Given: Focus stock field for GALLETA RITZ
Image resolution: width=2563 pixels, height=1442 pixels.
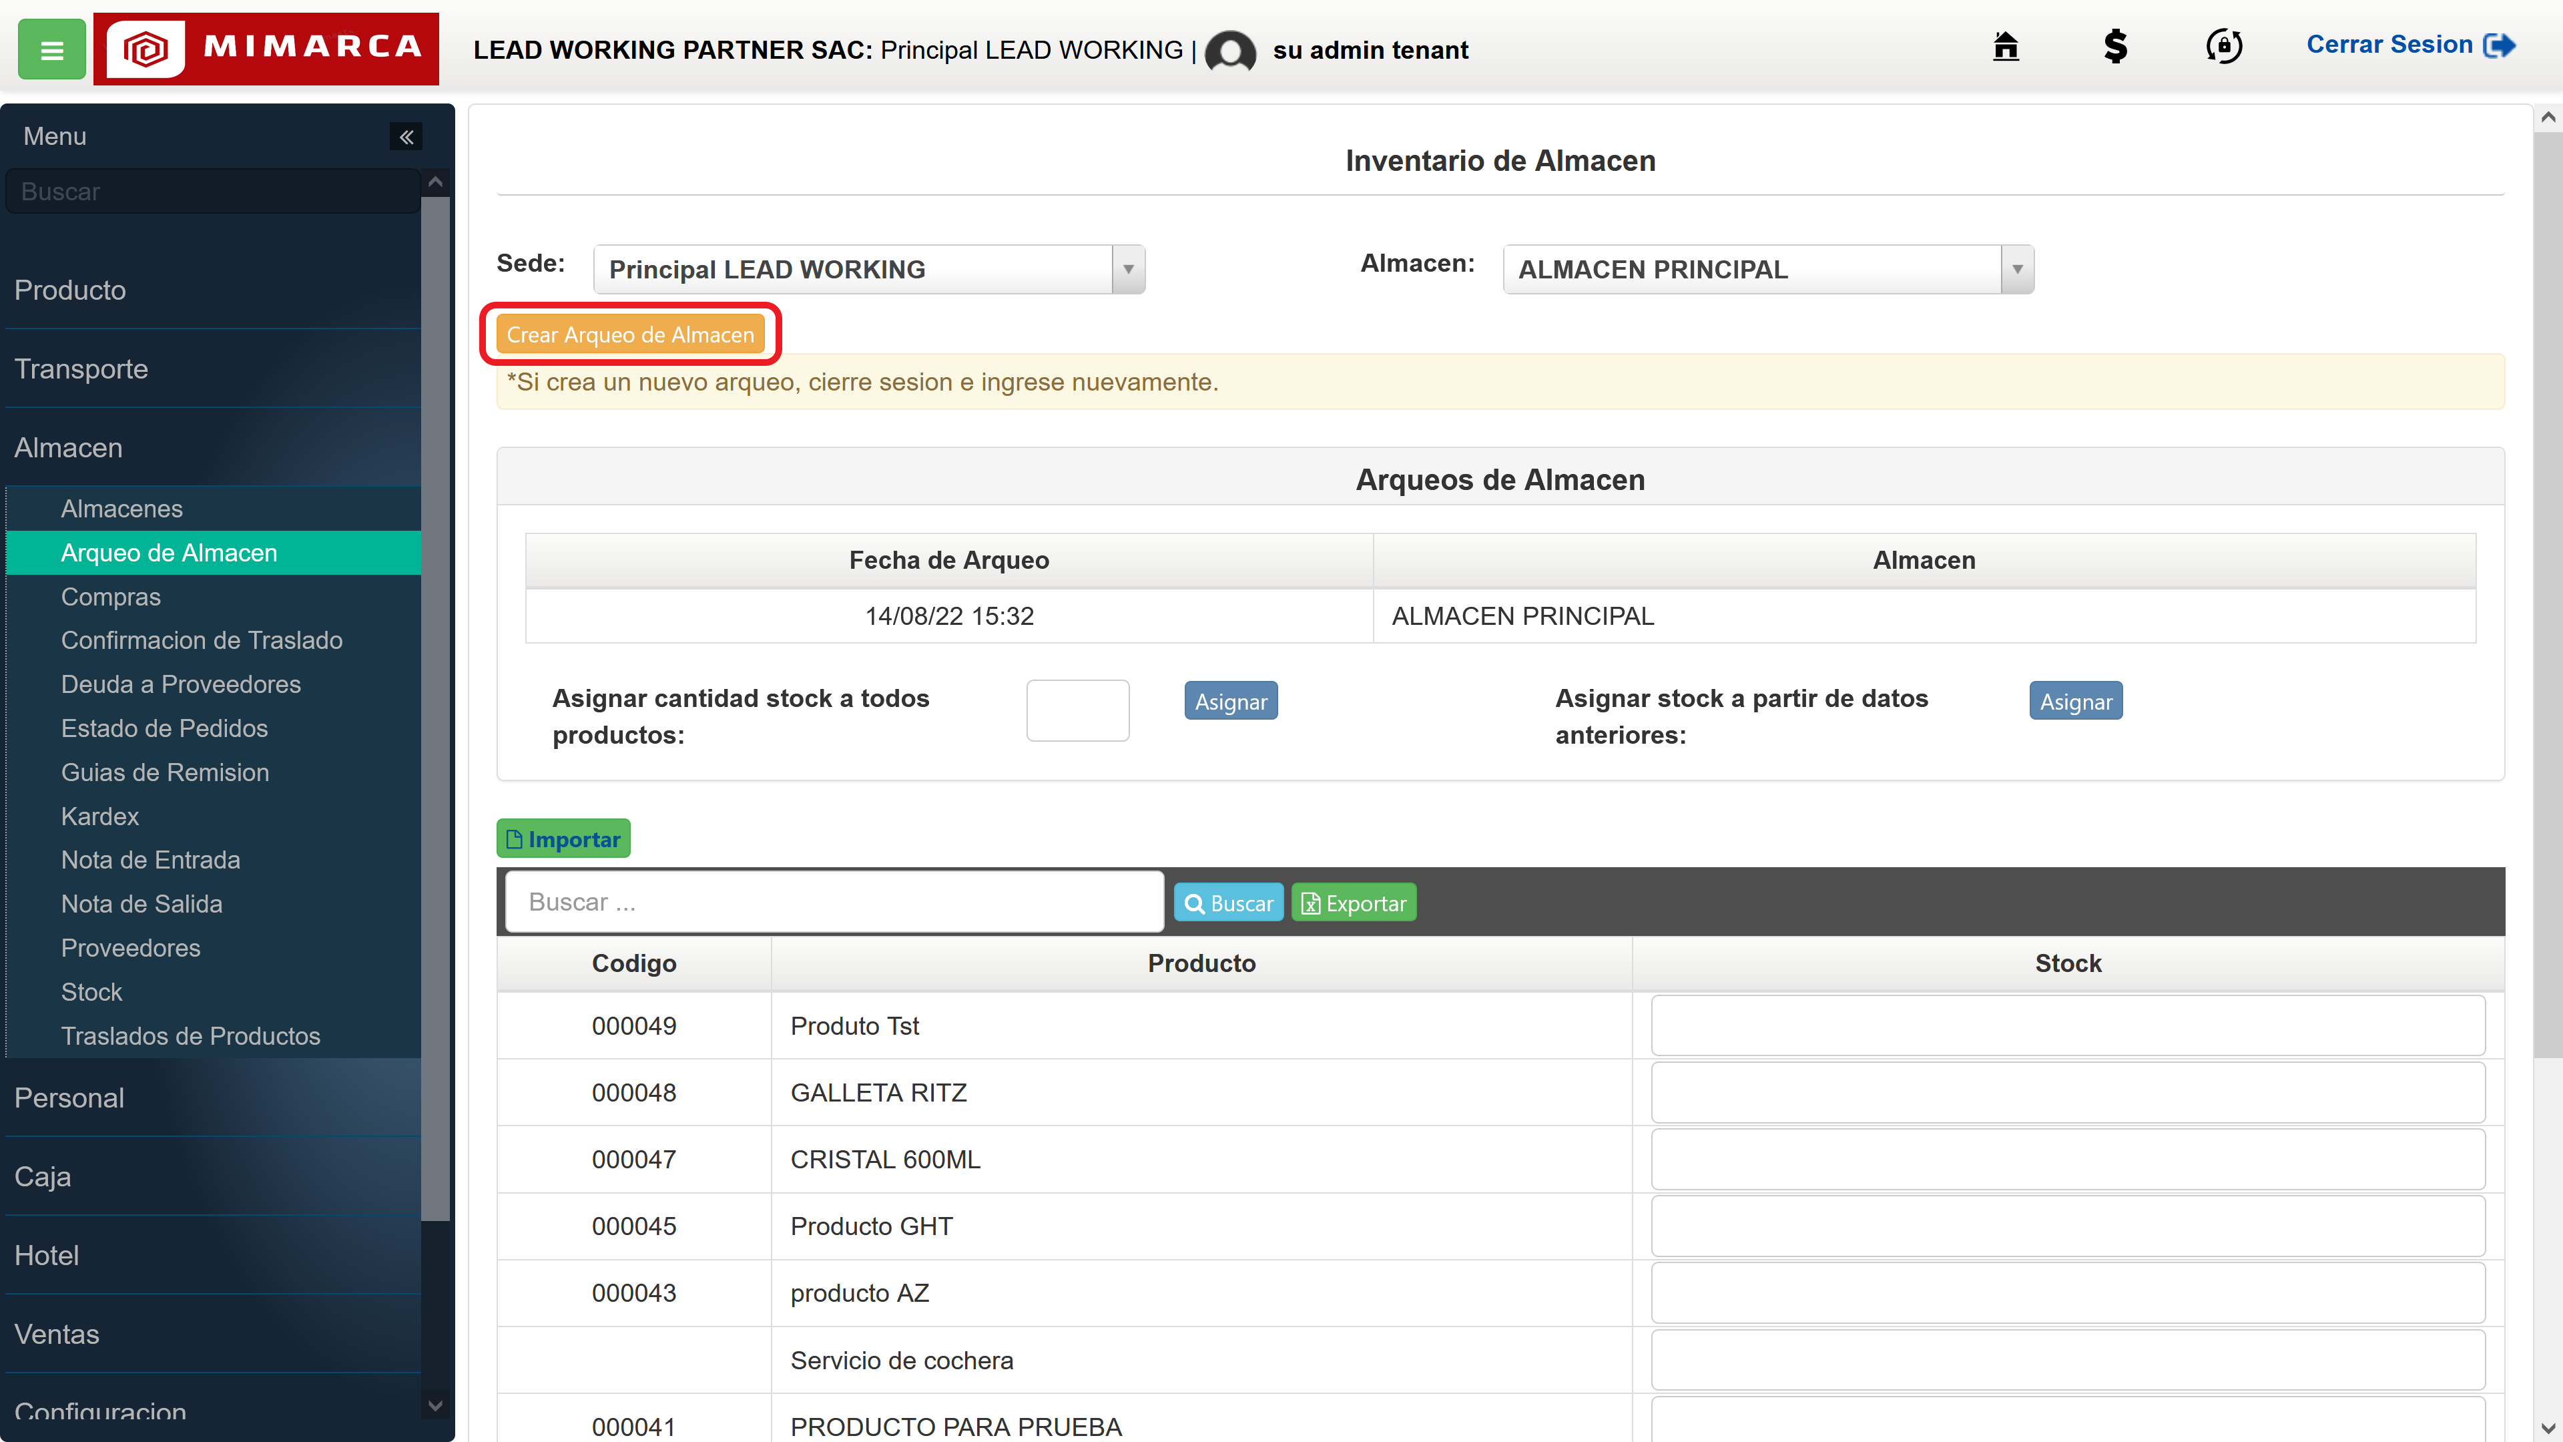Looking at the screenshot, I should click(2068, 1092).
